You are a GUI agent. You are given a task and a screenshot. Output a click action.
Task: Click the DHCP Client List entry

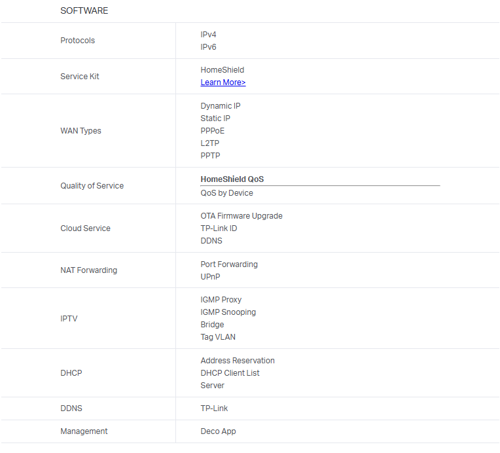[230, 373]
